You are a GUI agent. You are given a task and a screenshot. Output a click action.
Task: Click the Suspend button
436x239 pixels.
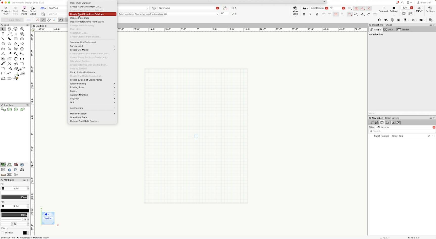(x=383, y=9)
